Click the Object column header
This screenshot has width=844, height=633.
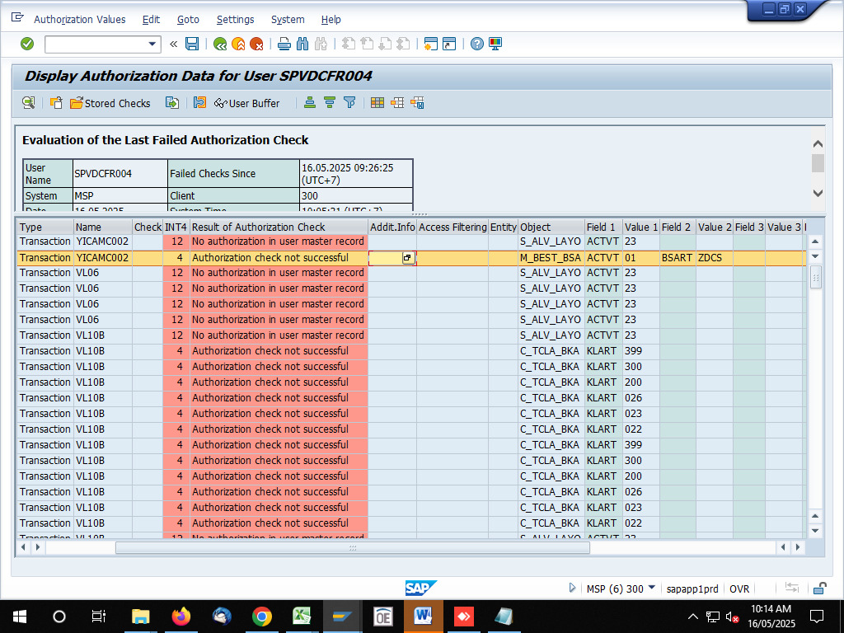pyautogui.click(x=551, y=227)
